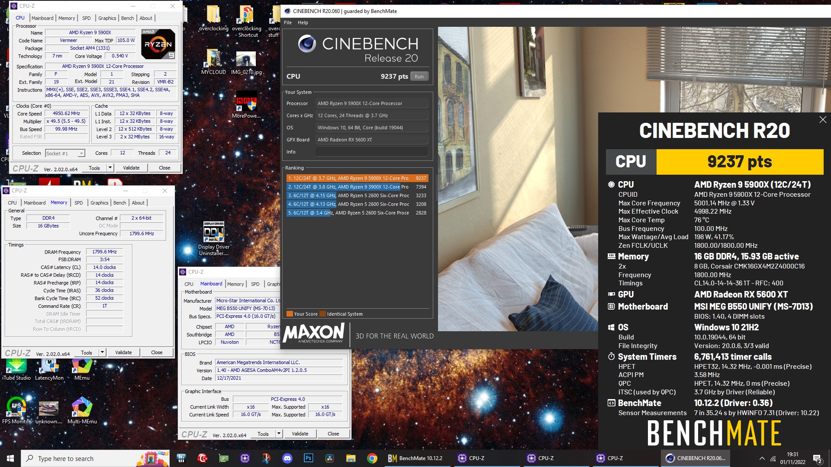The height and width of the screenshot is (467, 831).
Task: Open the Socket #1 selection dropdown
Action: 65,154
